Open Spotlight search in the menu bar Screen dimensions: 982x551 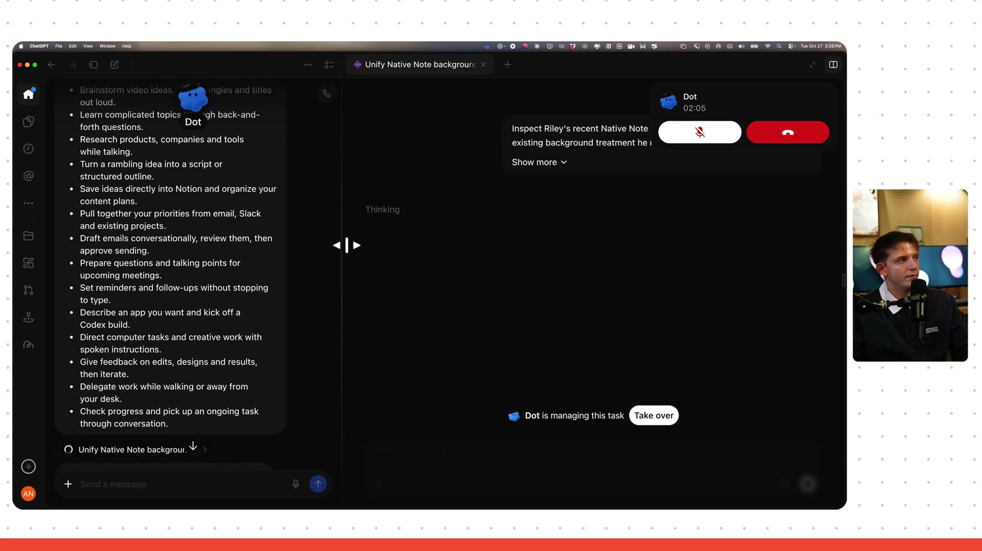779,46
